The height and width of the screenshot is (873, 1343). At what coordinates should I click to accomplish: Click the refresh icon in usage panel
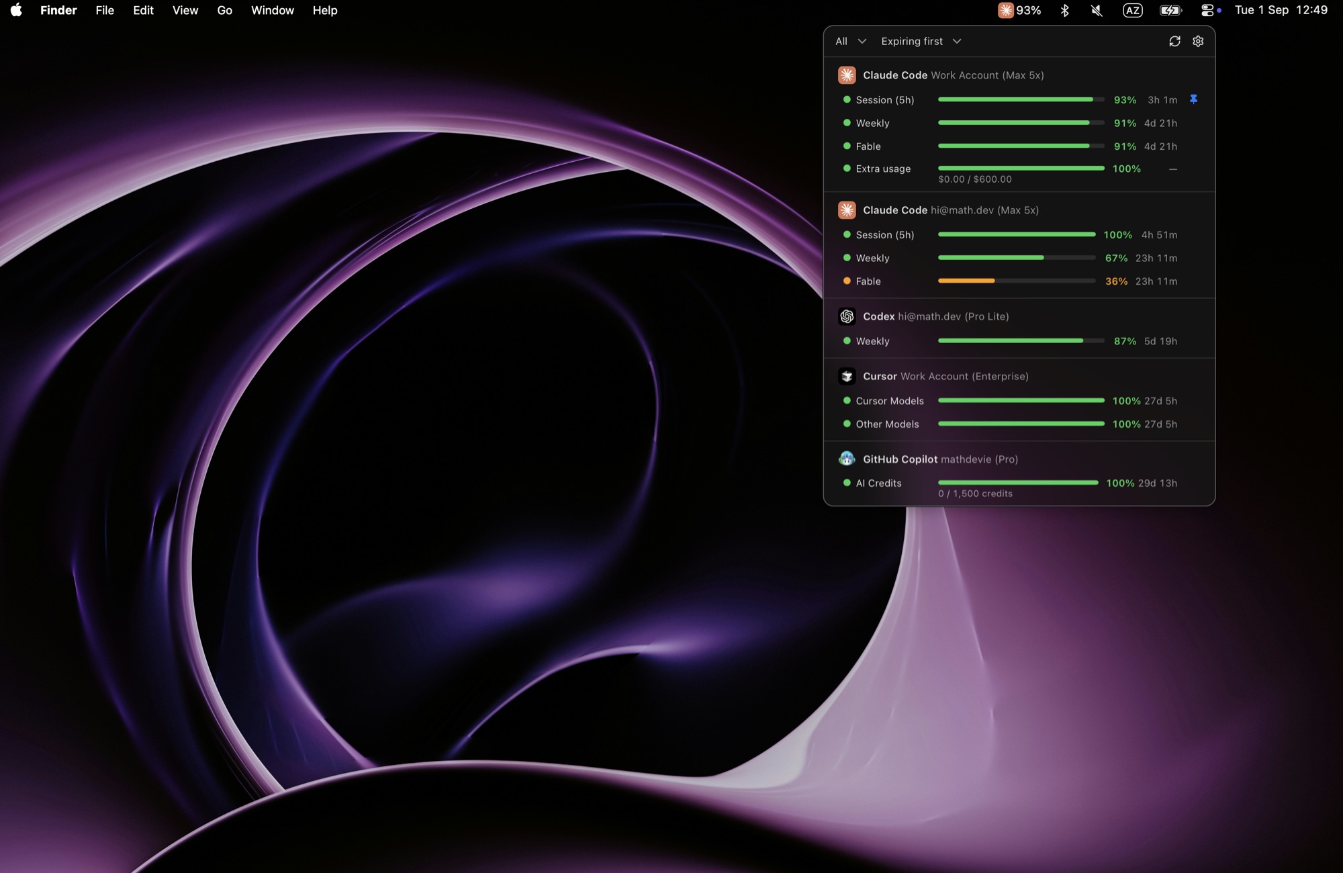(1174, 41)
